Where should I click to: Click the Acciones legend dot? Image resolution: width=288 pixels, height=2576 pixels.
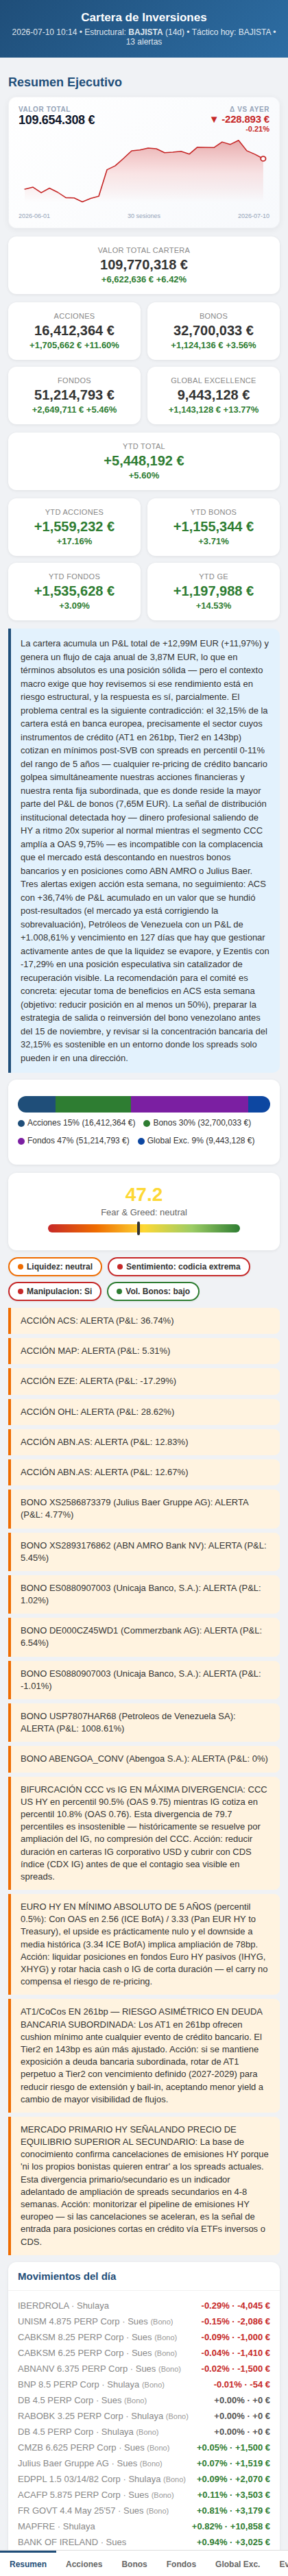pyautogui.click(x=21, y=1123)
